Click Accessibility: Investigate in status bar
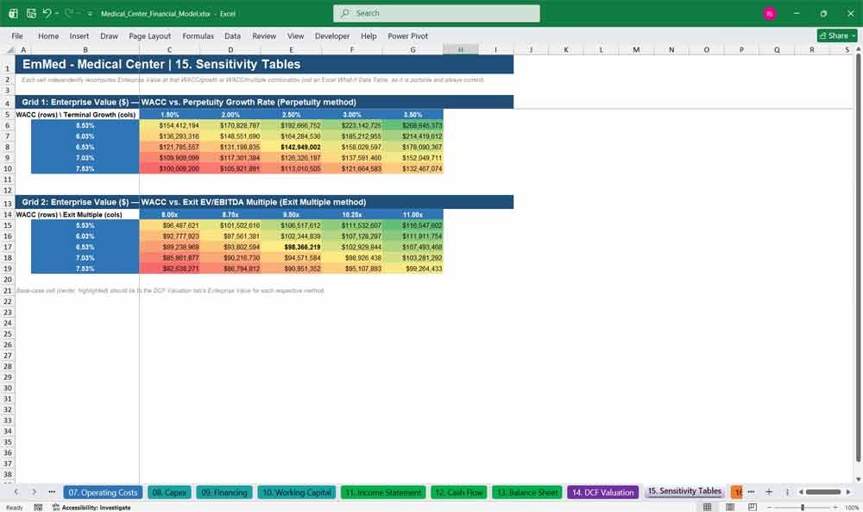 (x=91, y=507)
